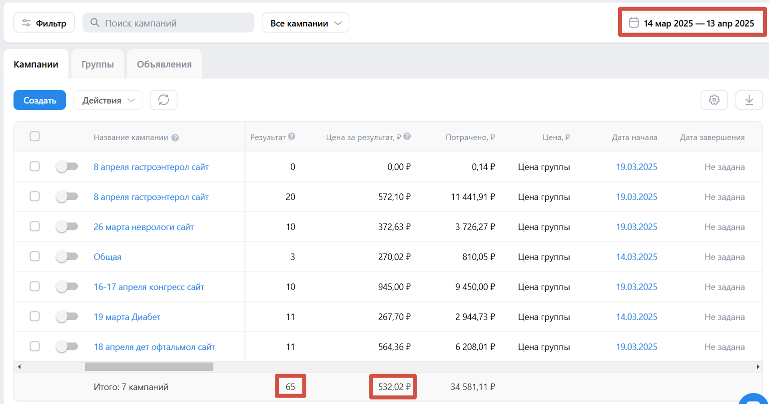Click the calendar icon in the date range
The width and height of the screenshot is (769, 404).
[634, 23]
